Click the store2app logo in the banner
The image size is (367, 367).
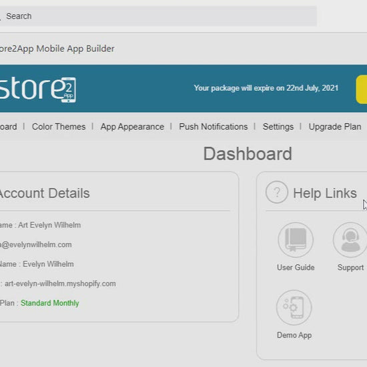coord(38,89)
